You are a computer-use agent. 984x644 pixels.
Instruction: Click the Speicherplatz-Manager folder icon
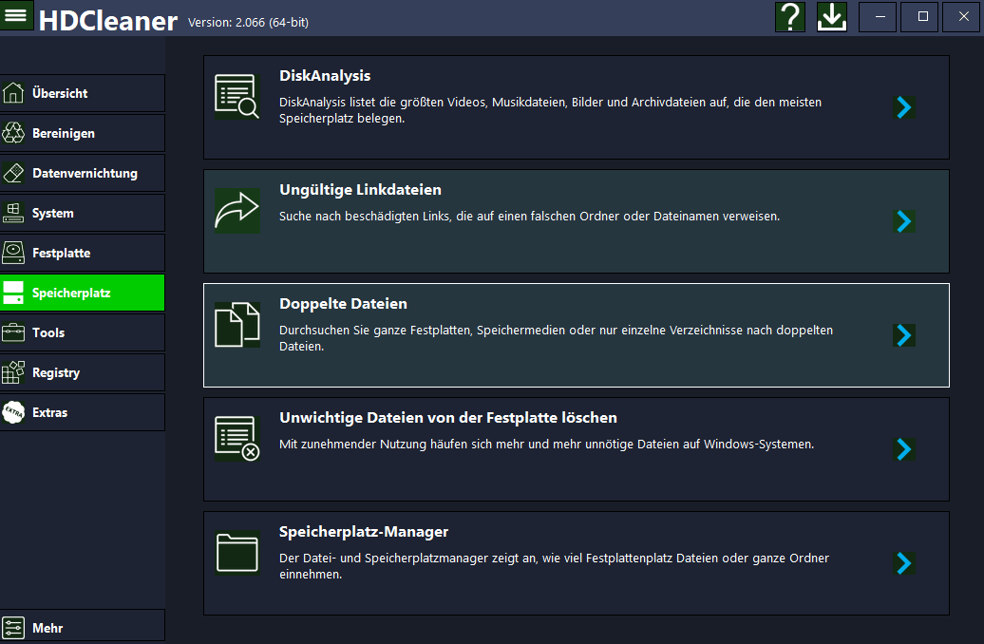(237, 552)
